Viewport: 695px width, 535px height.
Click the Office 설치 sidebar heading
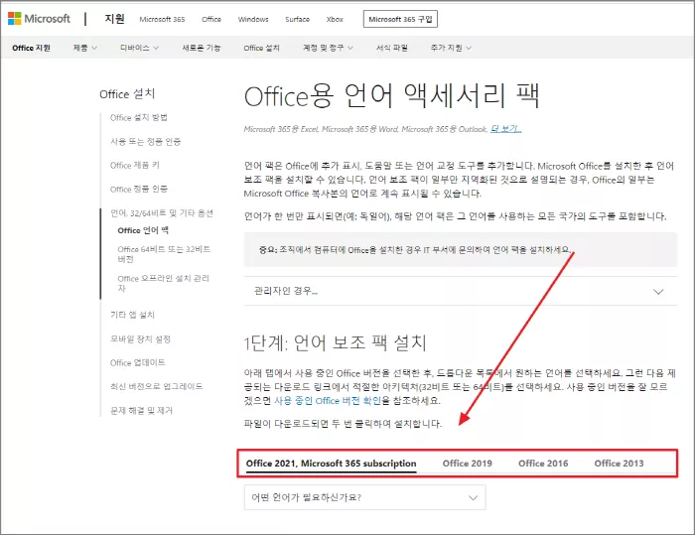(127, 94)
